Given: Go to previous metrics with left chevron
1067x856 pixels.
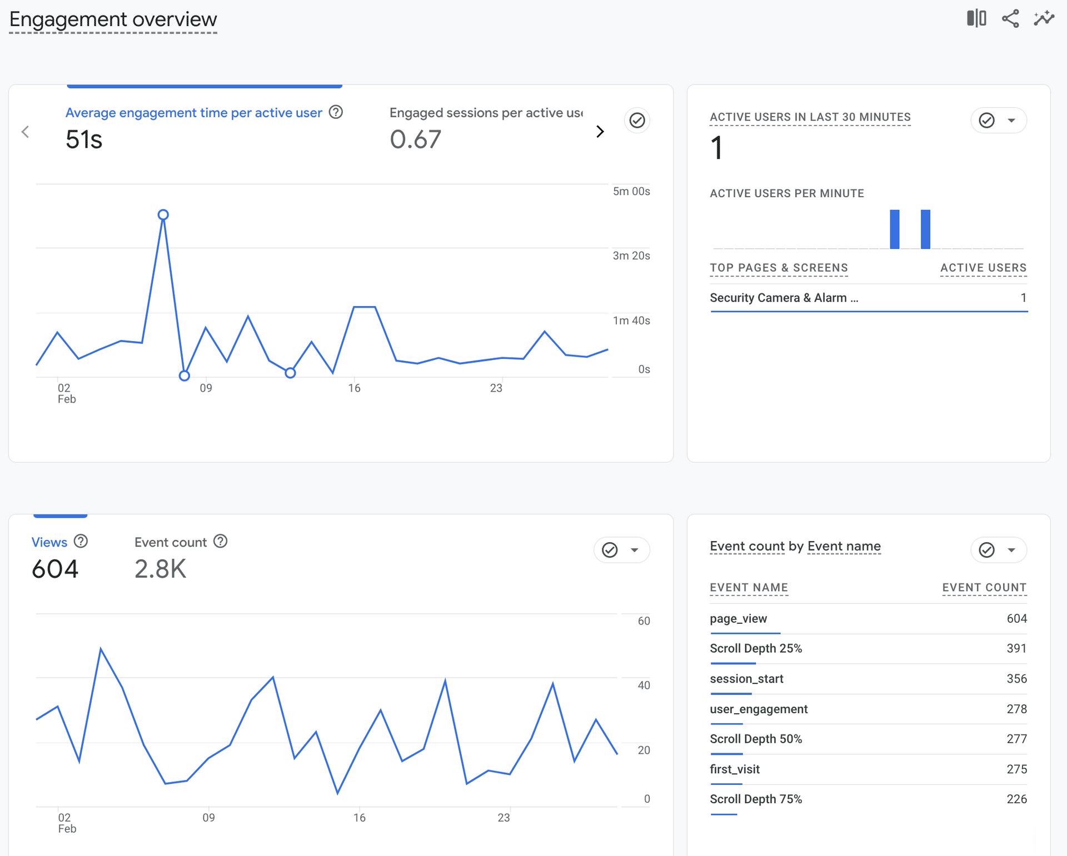Looking at the screenshot, I should click(x=25, y=132).
